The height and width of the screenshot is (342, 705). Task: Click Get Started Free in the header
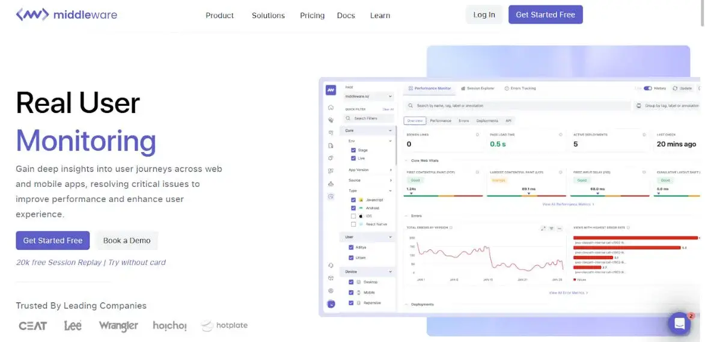pos(545,15)
